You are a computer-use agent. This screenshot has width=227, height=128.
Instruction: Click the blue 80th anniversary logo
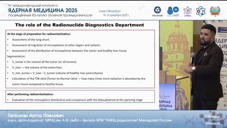pyautogui.click(x=173, y=11)
